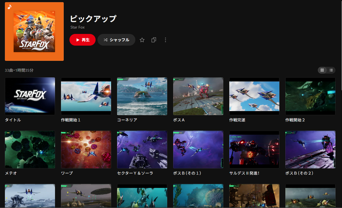The height and width of the screenshot is (208, 342).
Task: Click the copy/duplicate playlist icon
Action: [x=154, y=40]
